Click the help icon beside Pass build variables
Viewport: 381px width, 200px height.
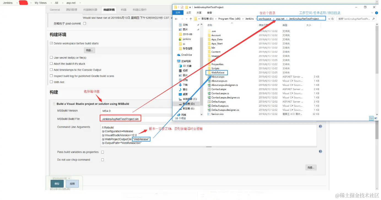(320, 152)
